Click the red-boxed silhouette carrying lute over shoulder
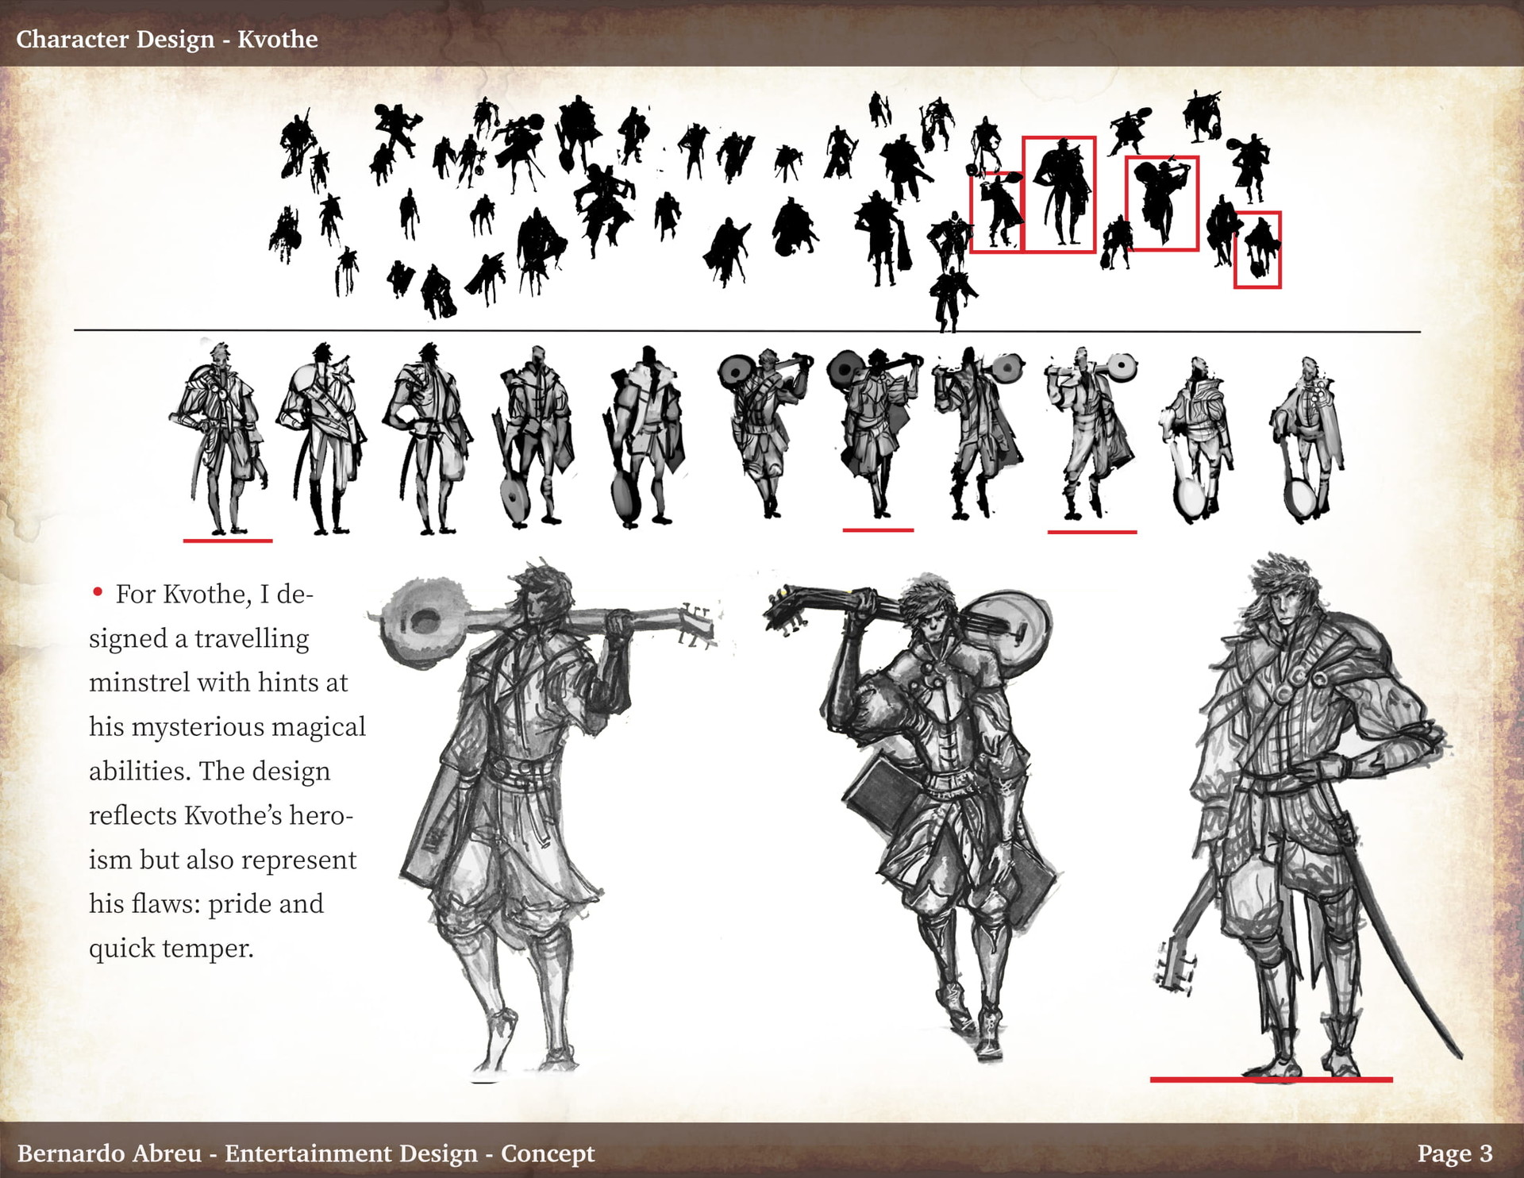 pos(1162,204)
